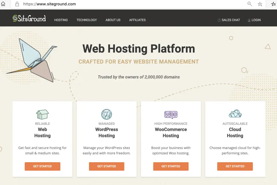Click the SiteGround logo
Screen dimensions: 277x185
29,18
